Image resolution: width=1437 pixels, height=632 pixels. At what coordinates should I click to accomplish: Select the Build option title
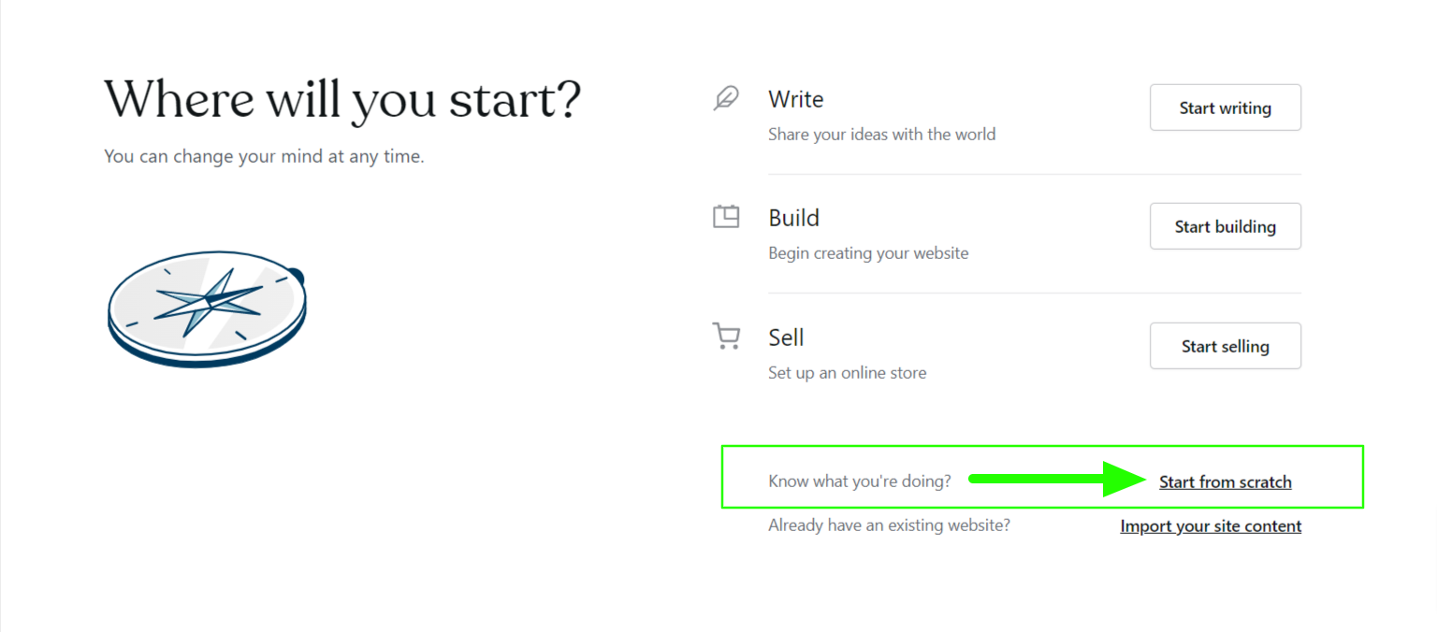tap(793, 218)
